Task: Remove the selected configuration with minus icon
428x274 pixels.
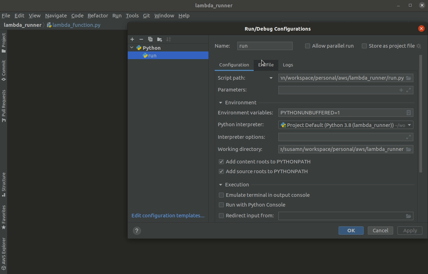Action: (141, 39)
